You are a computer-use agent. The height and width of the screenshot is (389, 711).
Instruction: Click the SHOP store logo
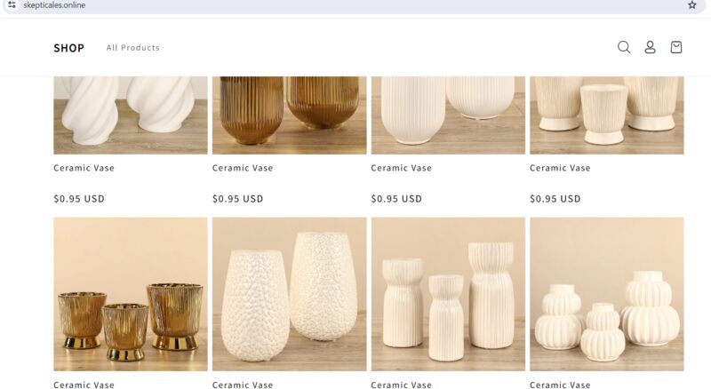pyautogui.click(x=69, y=48)
